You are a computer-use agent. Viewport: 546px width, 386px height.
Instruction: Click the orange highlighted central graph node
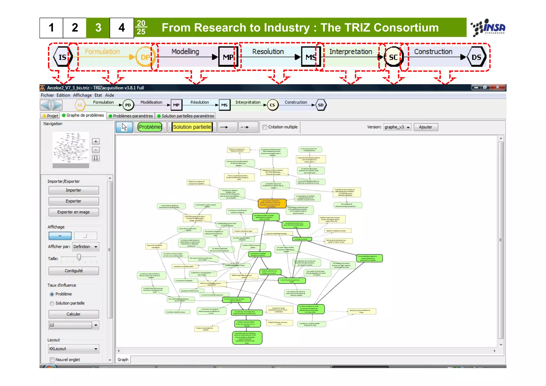point(272,203)
